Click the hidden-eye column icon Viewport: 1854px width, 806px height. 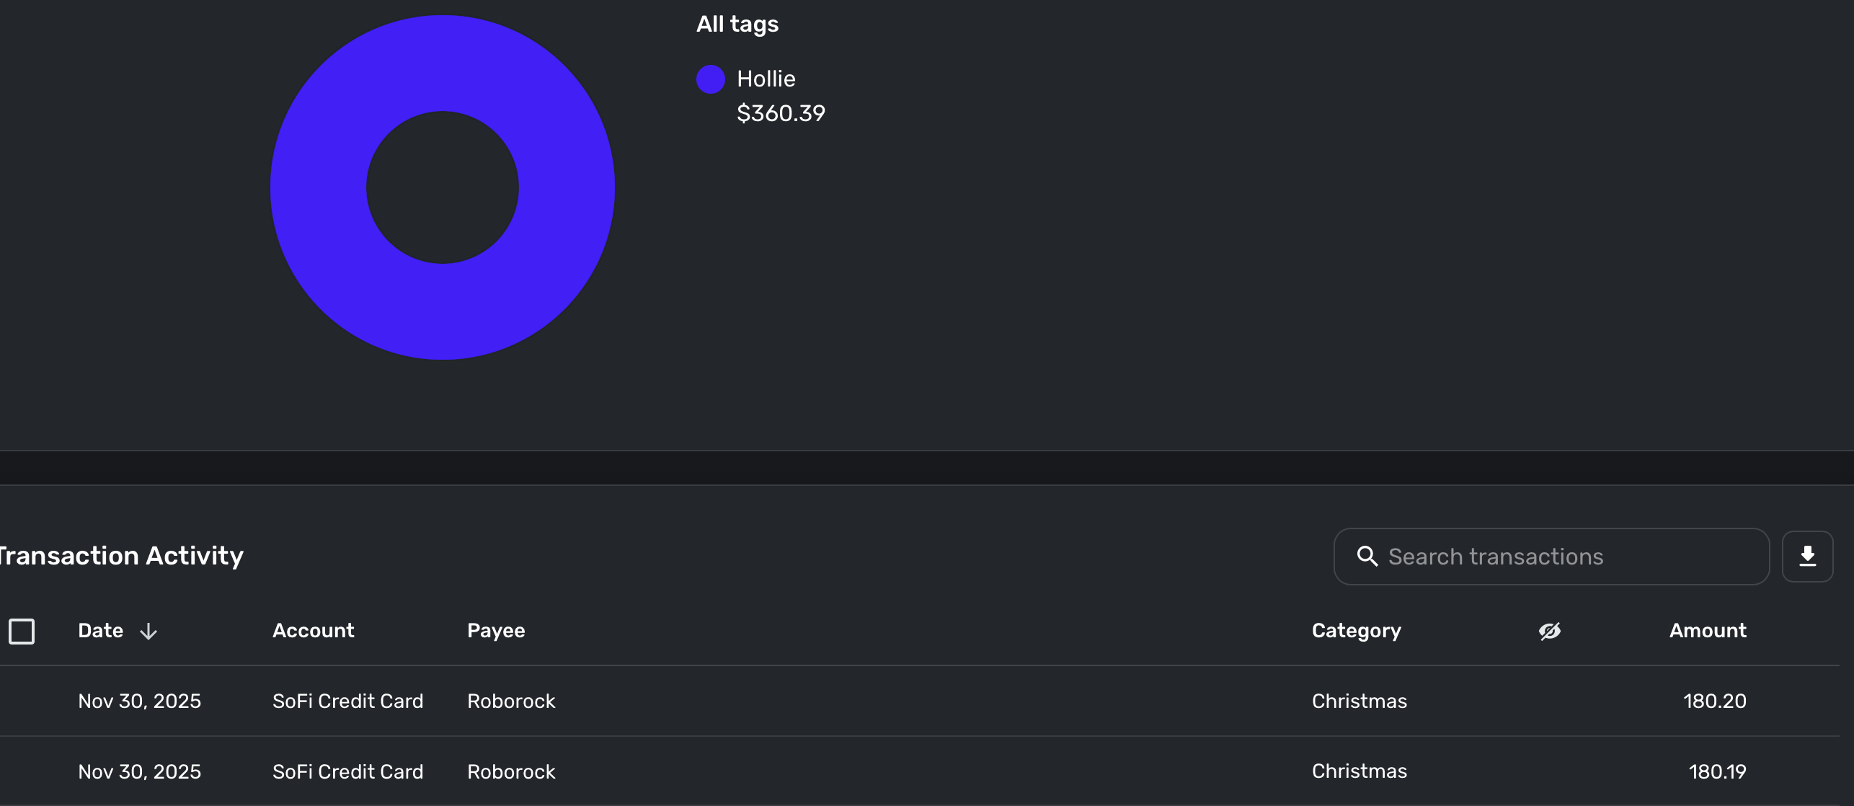point(1549,631)
